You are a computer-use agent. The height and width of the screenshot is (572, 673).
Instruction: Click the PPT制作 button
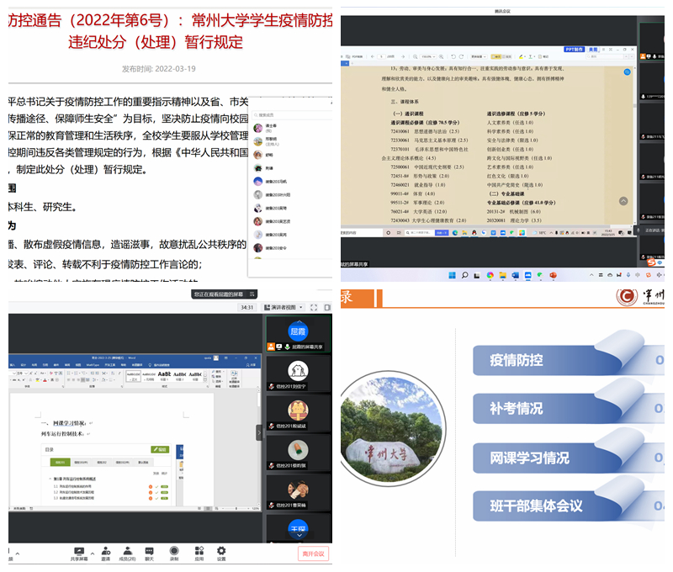(575, 50)
